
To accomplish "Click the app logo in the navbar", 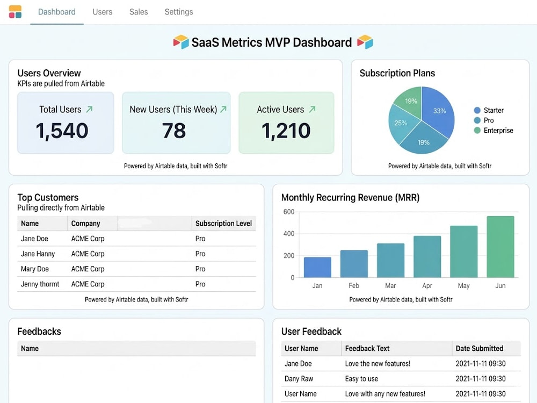I will [15, 12].
